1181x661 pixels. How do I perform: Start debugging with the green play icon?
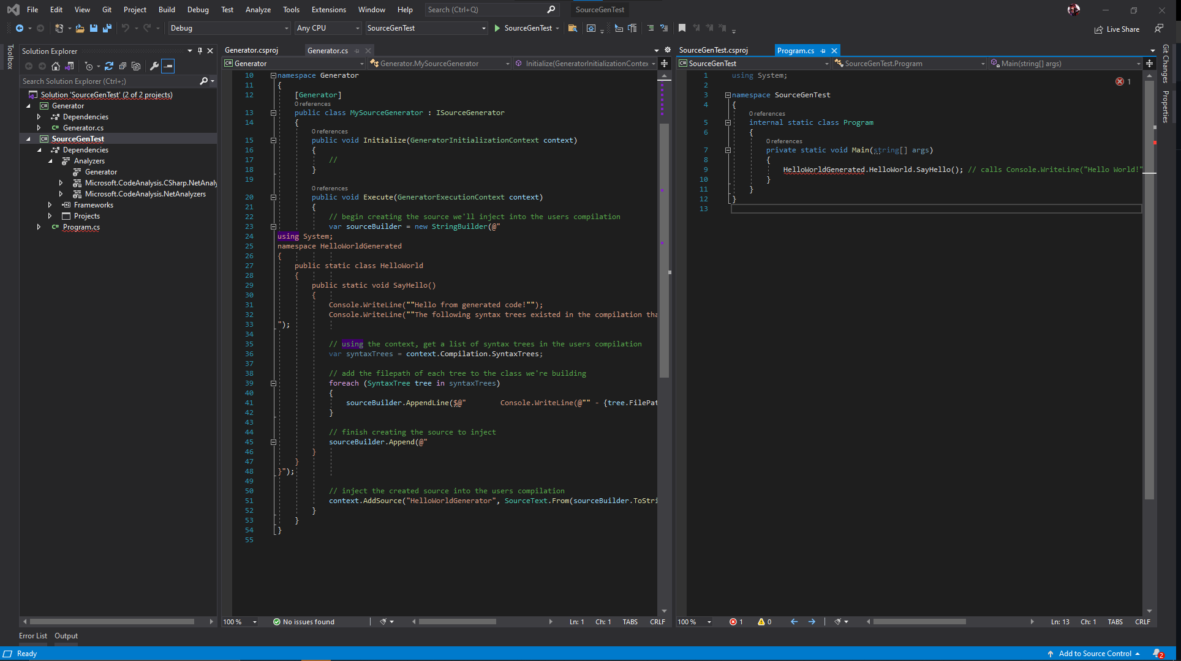[x=497, y=28]
